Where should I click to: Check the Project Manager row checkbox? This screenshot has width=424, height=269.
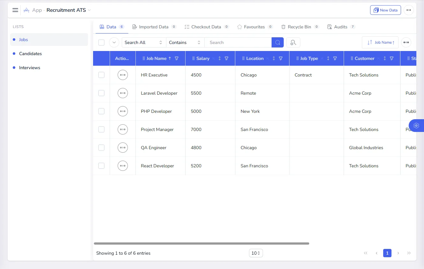101,129
